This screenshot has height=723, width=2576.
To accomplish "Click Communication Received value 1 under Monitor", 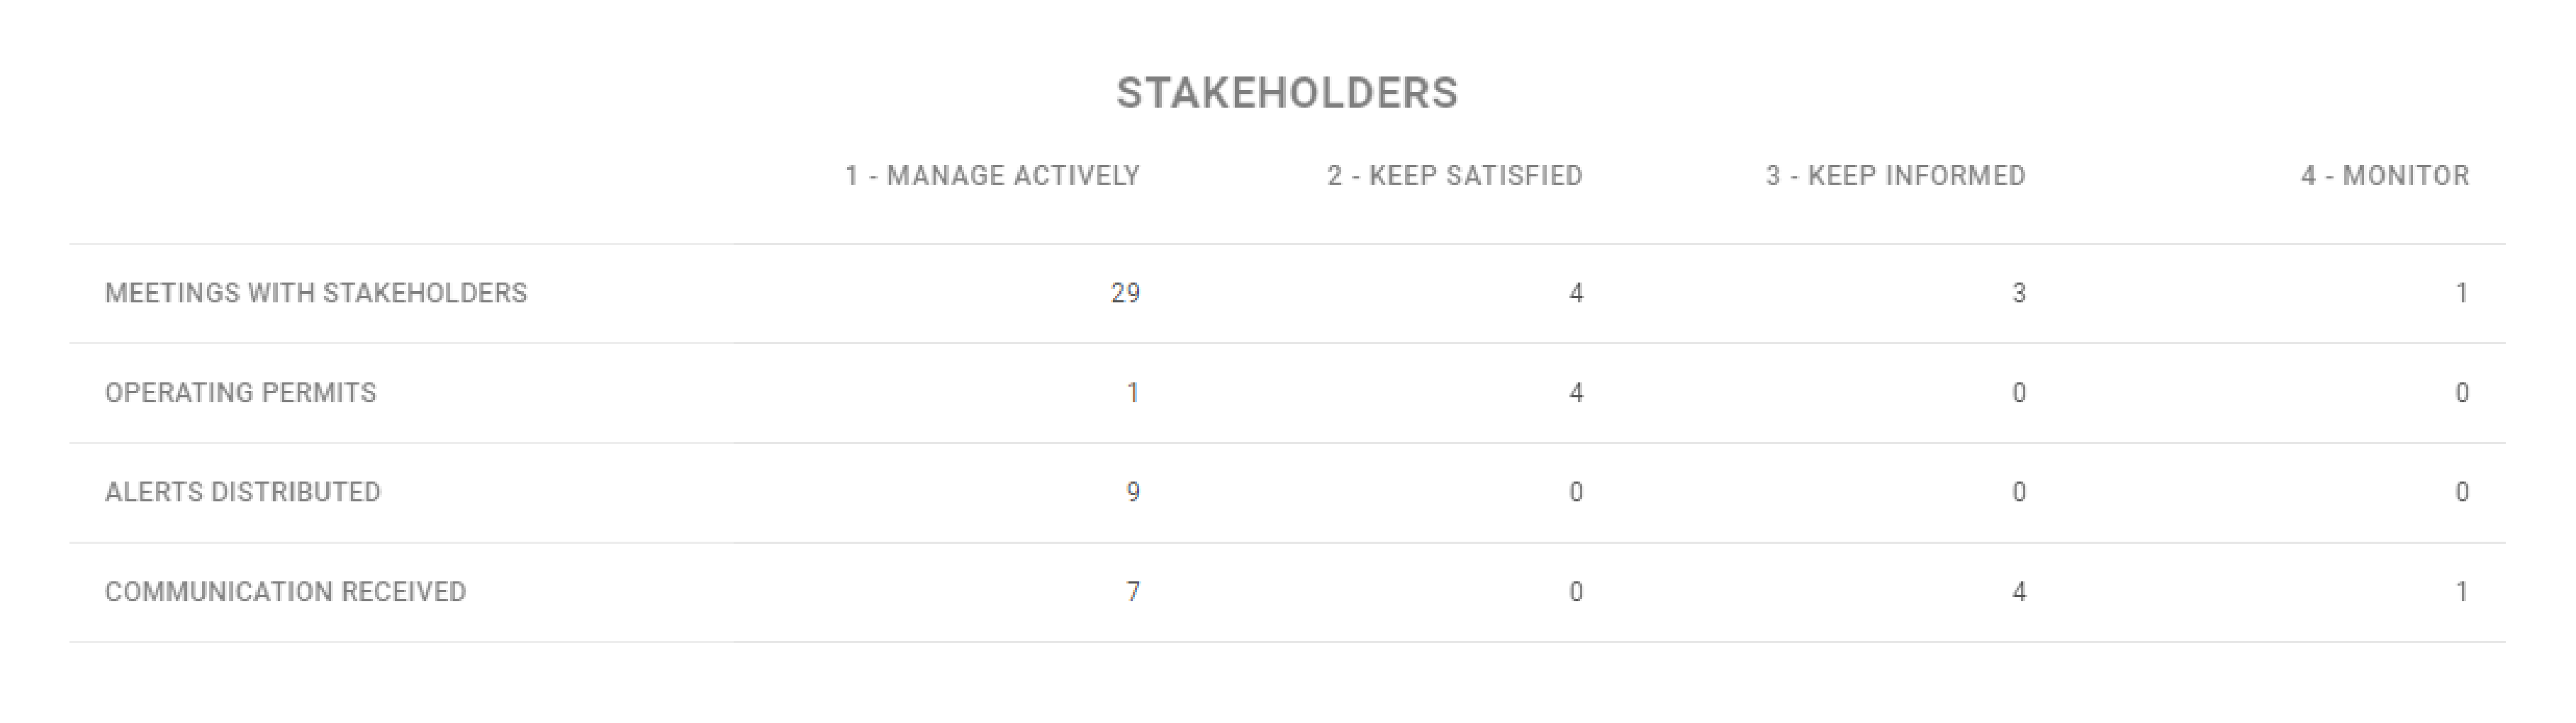I will (2462, 592).
